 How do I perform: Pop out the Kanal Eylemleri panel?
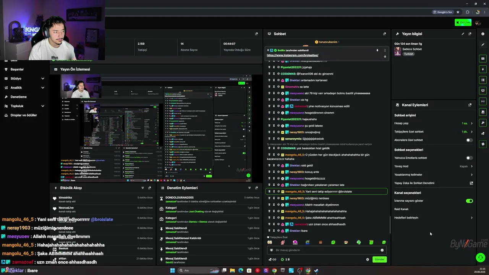pos(470,105)
